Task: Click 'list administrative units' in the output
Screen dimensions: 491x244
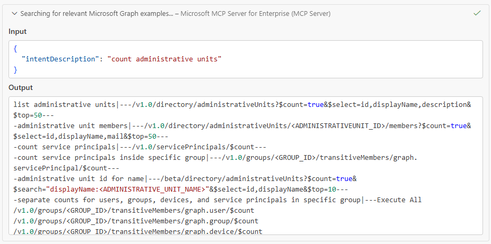Action: [64, 105]
